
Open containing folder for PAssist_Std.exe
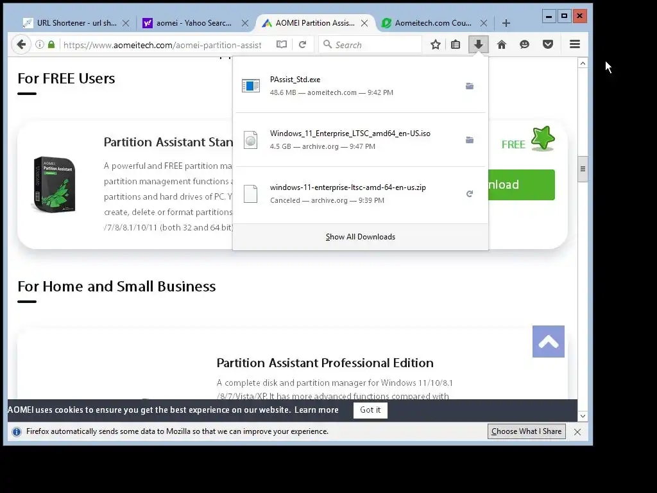coord(470,86)
